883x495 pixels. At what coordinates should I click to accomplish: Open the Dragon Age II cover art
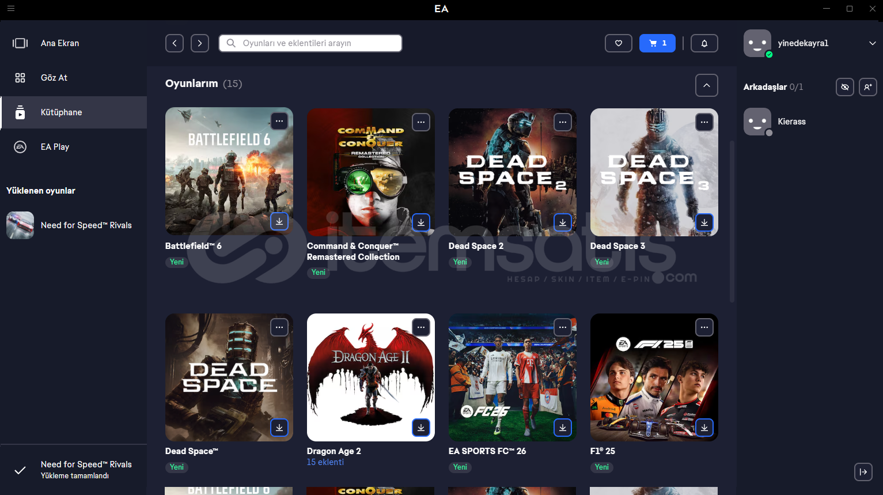[x=371, y=377]
